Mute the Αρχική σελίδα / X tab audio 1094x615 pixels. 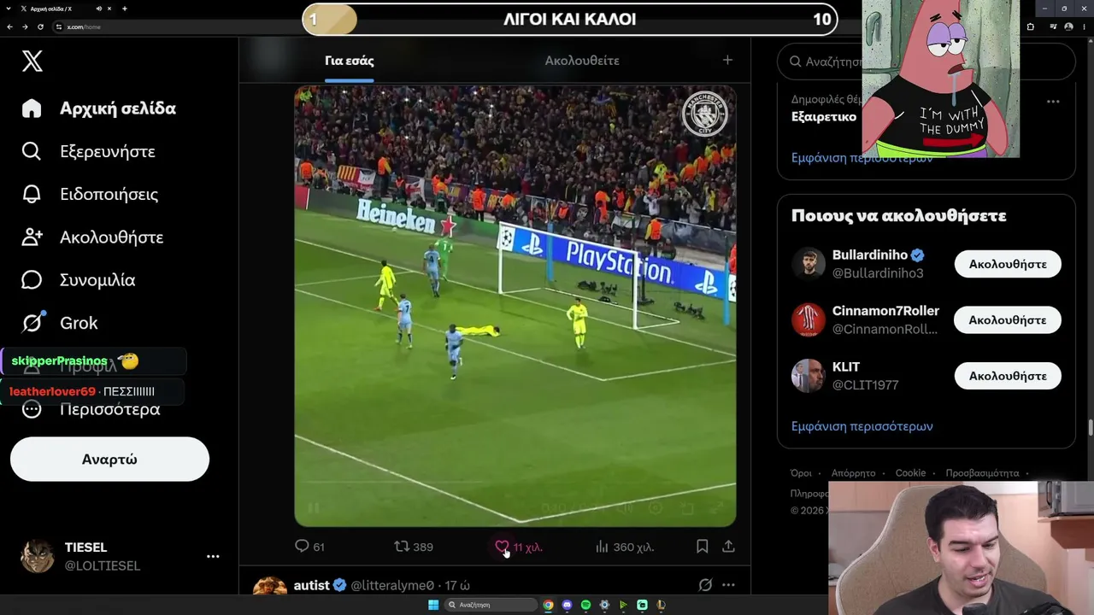click(x=98, y=9)
